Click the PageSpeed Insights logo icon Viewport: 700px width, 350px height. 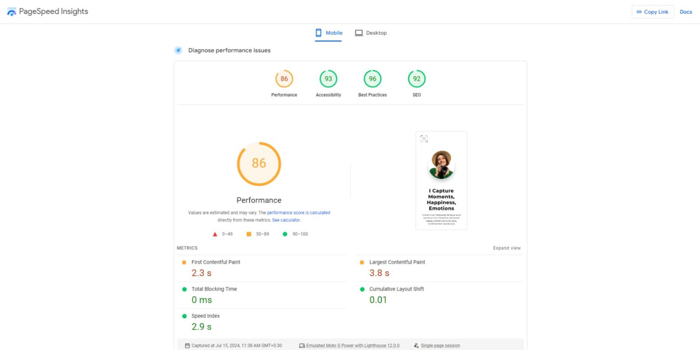(x=12, y=12)
